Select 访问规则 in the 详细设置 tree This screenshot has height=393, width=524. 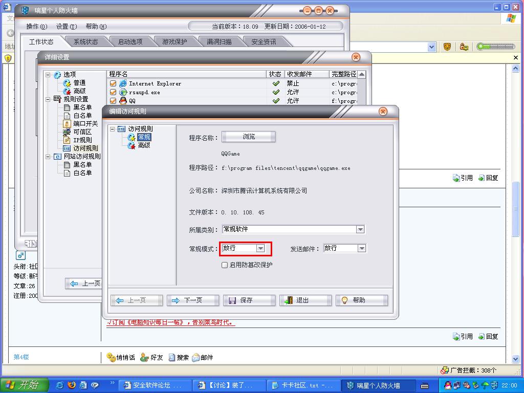click(x=85, y=148)
